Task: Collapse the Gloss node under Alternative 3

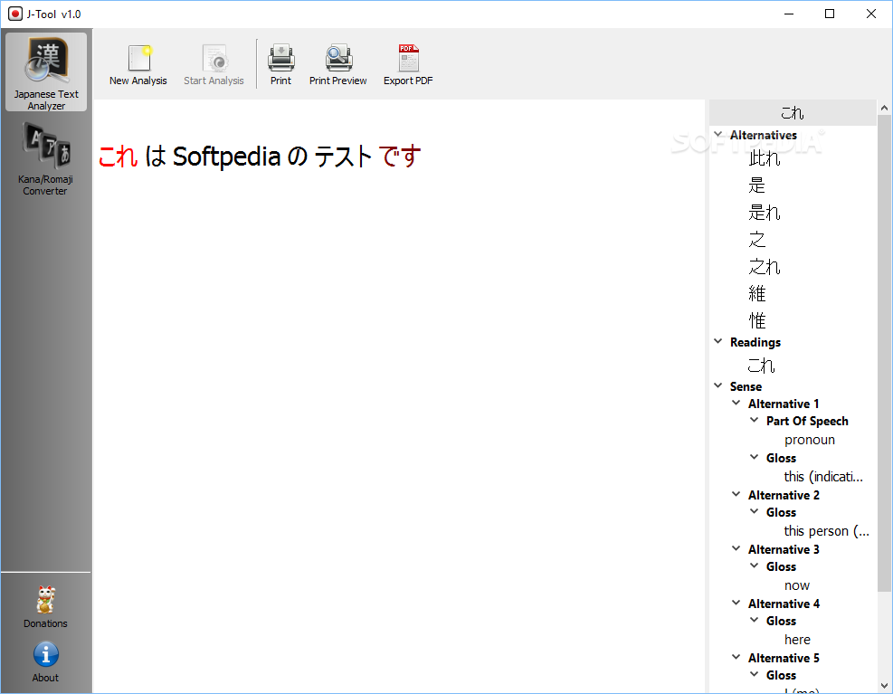Action: coord(755,565)
